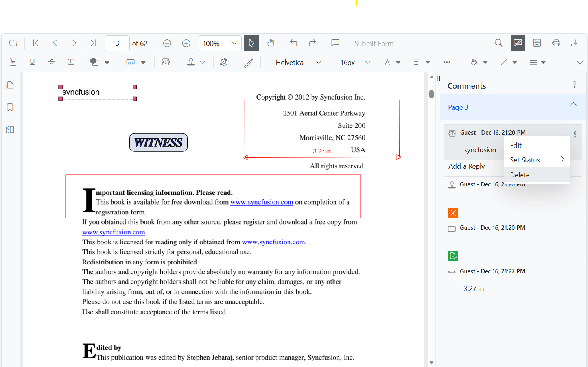Select the Highlight text annotation tool
Screen dimensions: 588x367
13,62
